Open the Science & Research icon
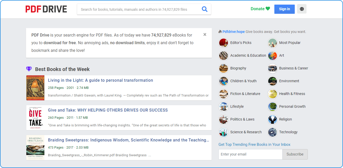 (x=224, y=132)
